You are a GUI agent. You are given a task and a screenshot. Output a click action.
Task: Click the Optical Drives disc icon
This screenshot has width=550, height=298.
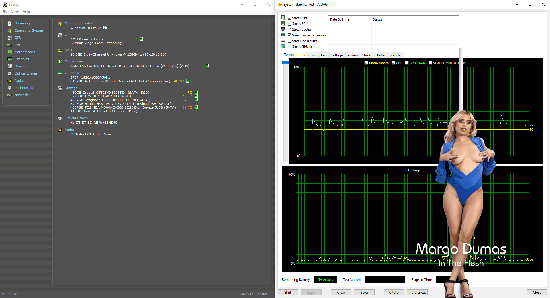point(10,74)
